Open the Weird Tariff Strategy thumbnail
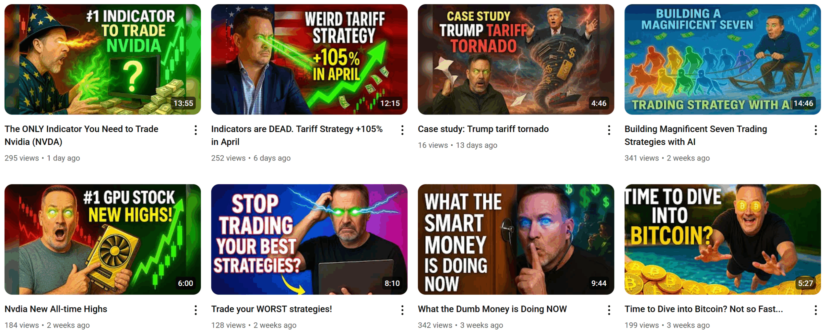The width and height of the screenshot is (830, 333). point(309,59)
